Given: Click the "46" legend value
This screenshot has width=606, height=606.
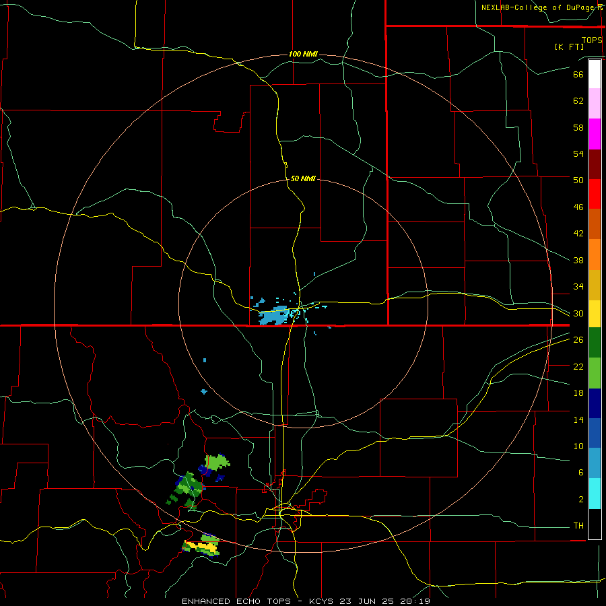Looking at the screenshot, I should coord(578,207).
